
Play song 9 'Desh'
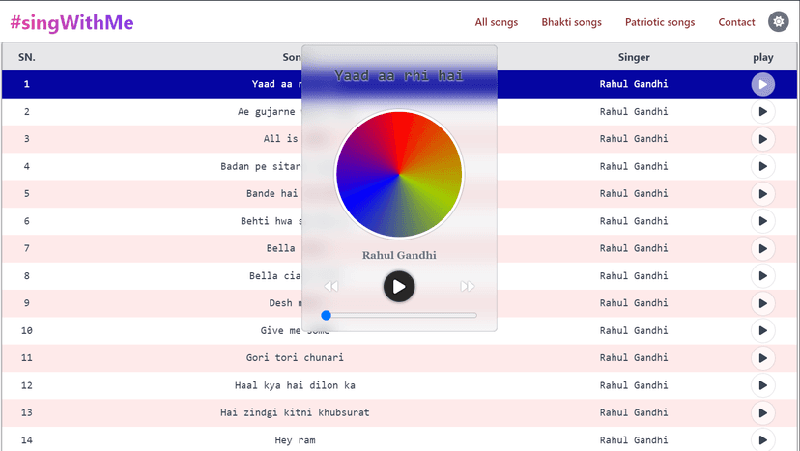coord(762,303)
